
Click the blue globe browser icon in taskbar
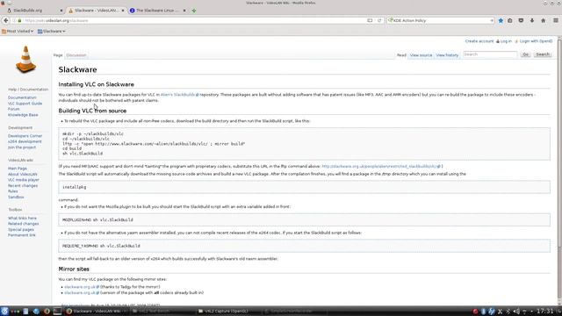click(x=36, y=311)
